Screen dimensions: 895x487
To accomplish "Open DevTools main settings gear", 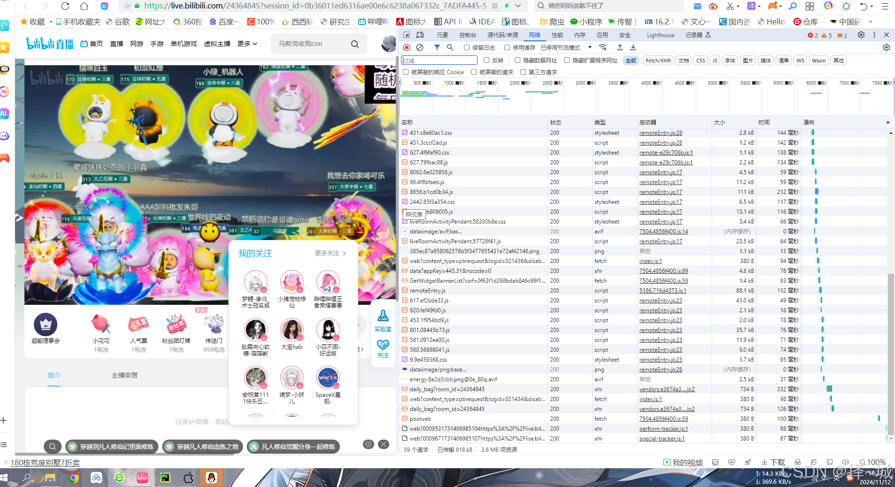I will 861,35.
